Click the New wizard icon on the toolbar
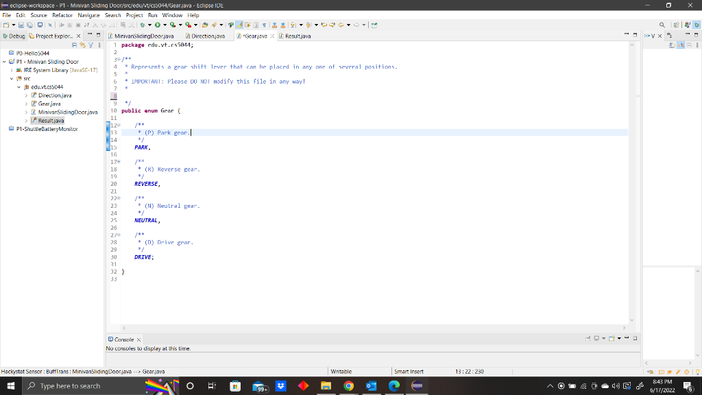This screenshot has width=702, height=395. tap(5, 25)
